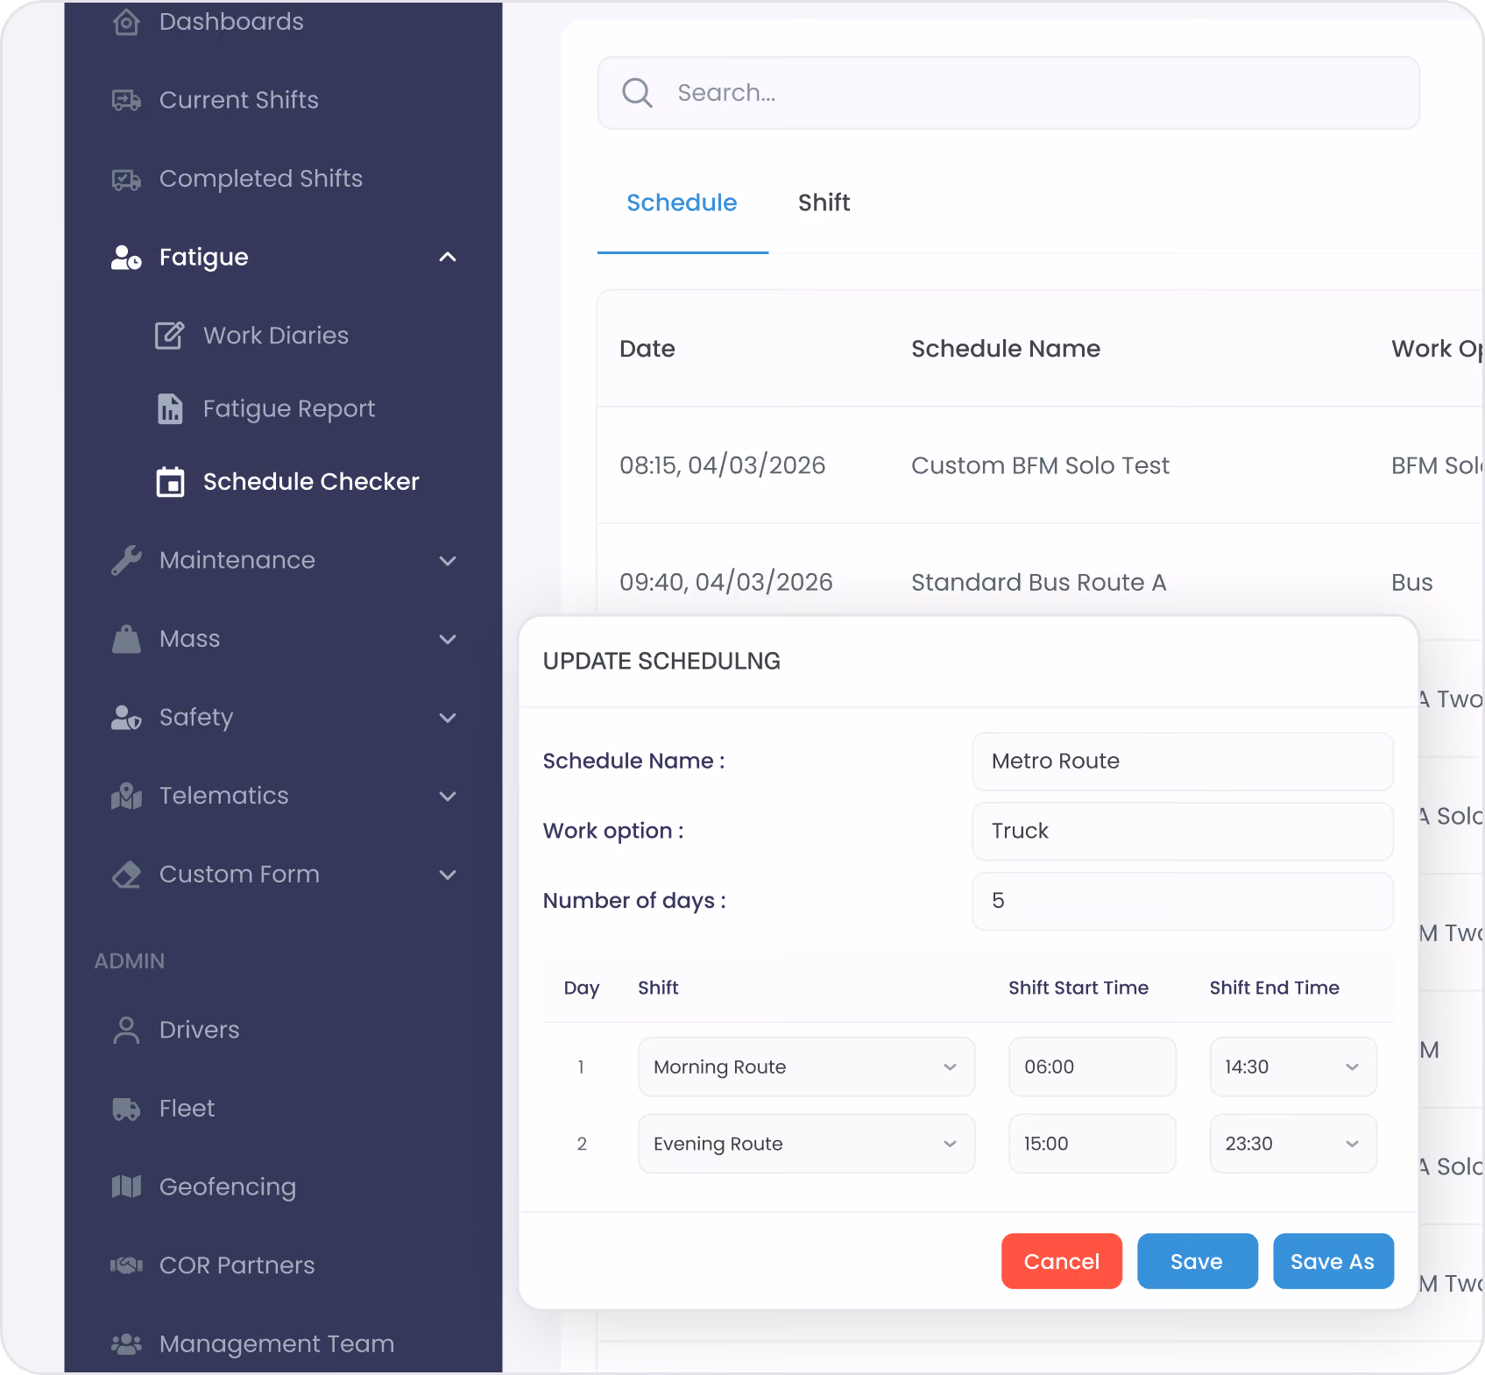Image resolution: width=1485 pixels, height=1375 pixels.
Task: Click the red Cancel button
Action: pos(1061,1262)
